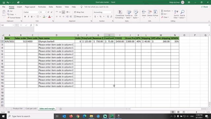Open Cell Styles gallery
The image size is (211, 119).
[136, 14]
